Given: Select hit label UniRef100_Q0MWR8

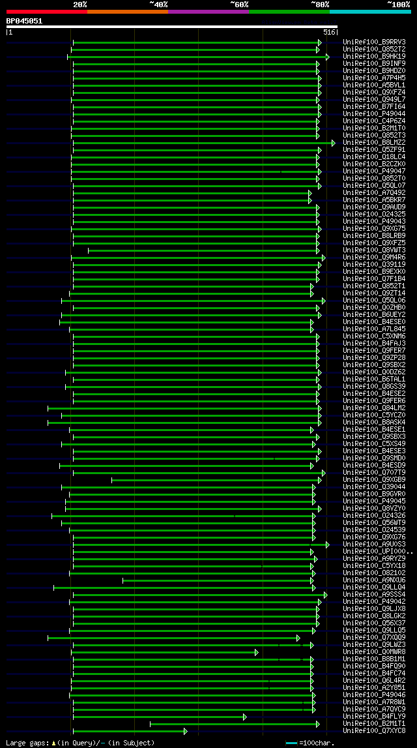Looking at the screenshot, I should pyautogui.click(x=374, y=652).
